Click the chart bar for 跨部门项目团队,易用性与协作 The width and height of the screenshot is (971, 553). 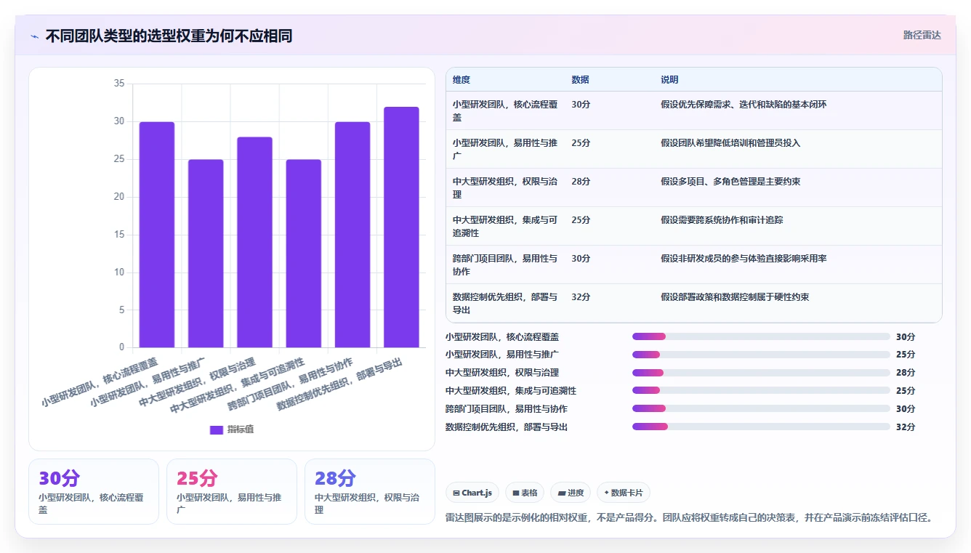352,235
